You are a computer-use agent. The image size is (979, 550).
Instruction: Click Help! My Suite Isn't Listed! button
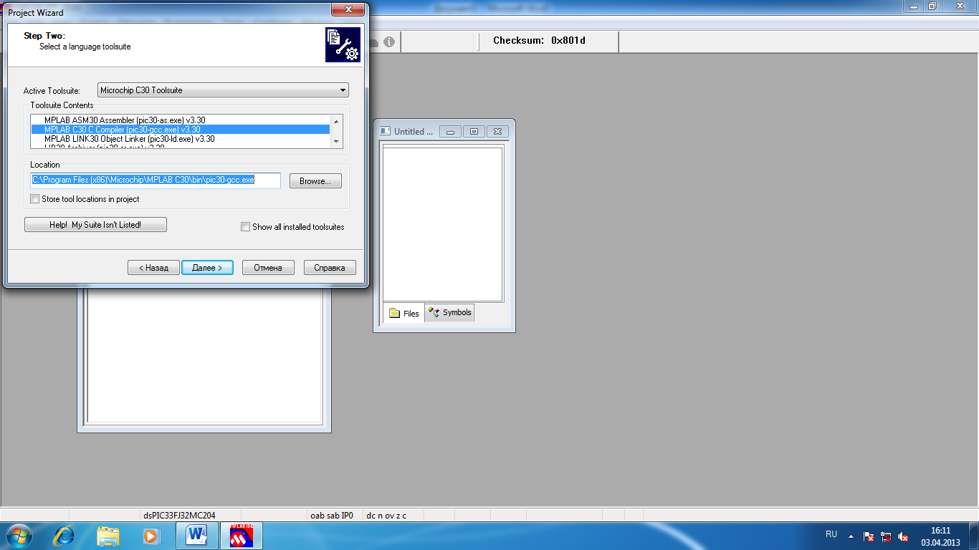click(95, 225)
